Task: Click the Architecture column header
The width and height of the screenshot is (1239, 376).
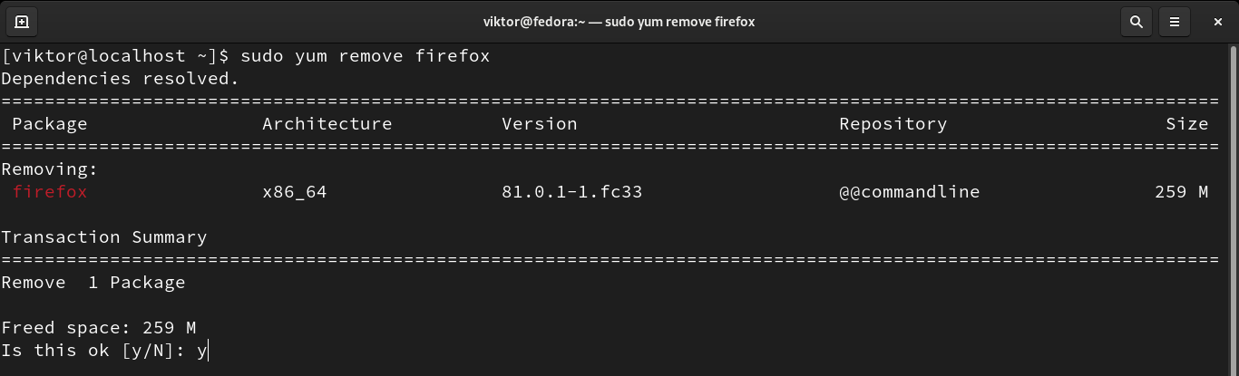Action: pyautogui.click(x=327, y=124)
